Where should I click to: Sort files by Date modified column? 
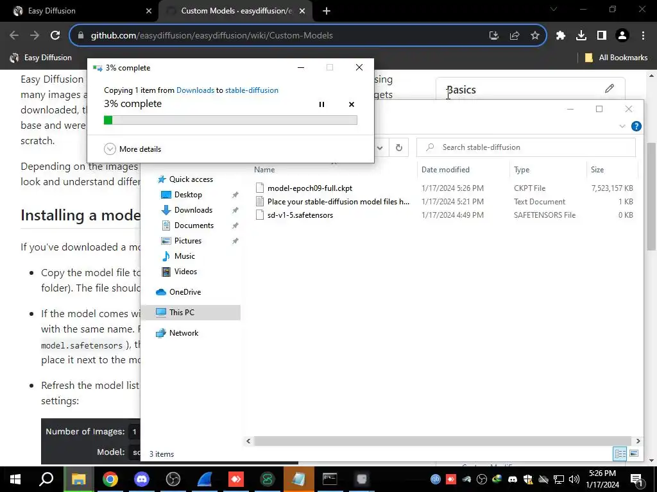click(x=445, y=169)
